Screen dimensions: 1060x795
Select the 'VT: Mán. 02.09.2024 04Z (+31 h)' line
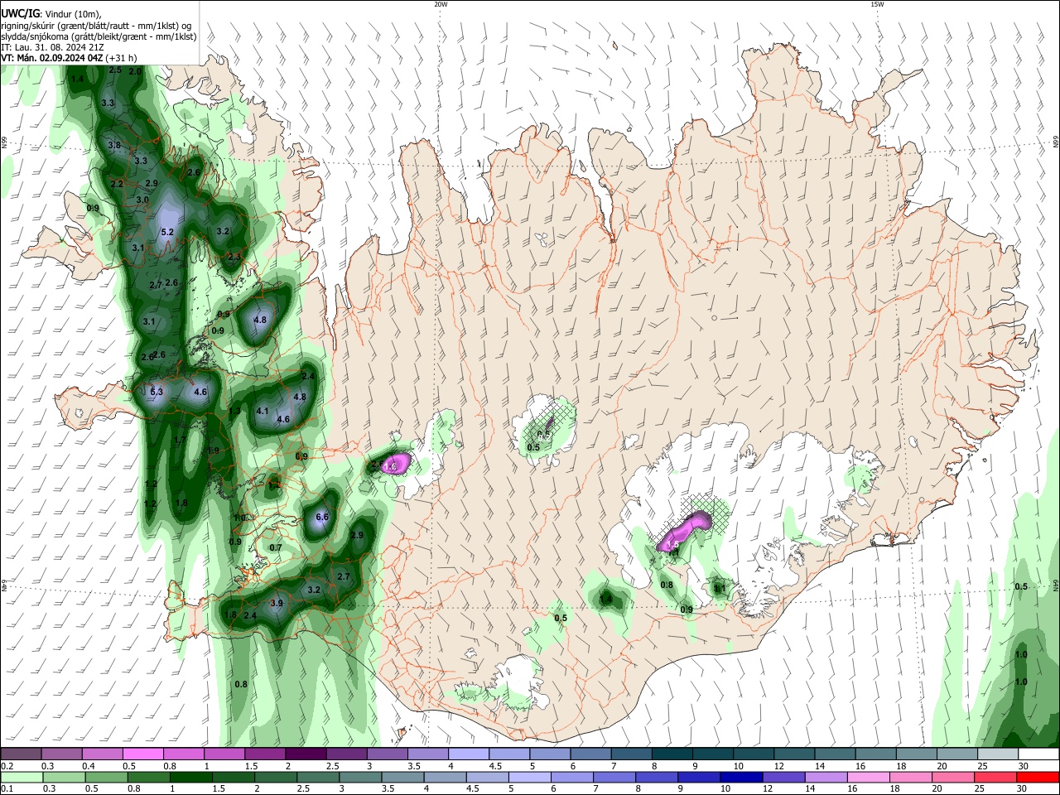click(69, 58)
